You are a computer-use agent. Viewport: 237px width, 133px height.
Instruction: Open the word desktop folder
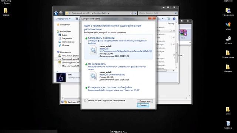coord(228,111)
